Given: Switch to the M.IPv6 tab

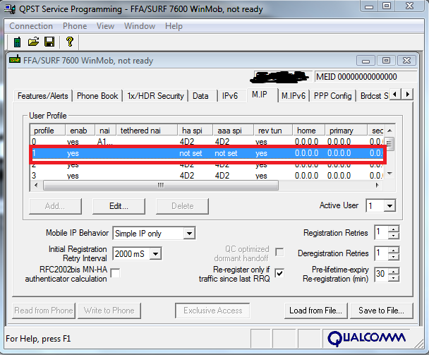Looking at the screenshot, I should pyautogui.click(x=294, y=96).
